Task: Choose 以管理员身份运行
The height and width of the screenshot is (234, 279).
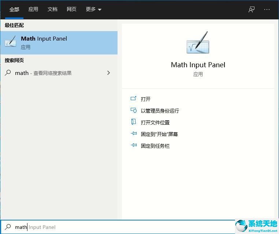Action: [160, 111]
